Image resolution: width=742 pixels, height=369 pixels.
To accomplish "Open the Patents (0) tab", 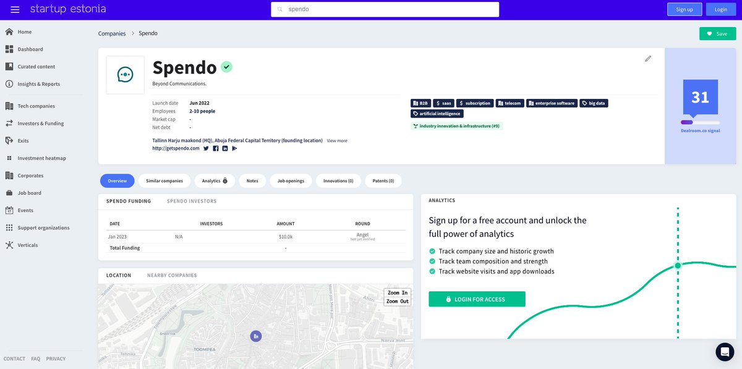I will [383, 180].
